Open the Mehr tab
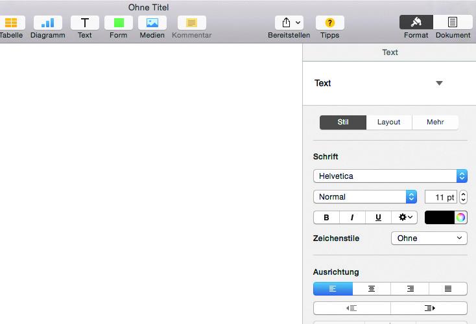The width and height of the screenshot is (476, 324). coord(435,122)
